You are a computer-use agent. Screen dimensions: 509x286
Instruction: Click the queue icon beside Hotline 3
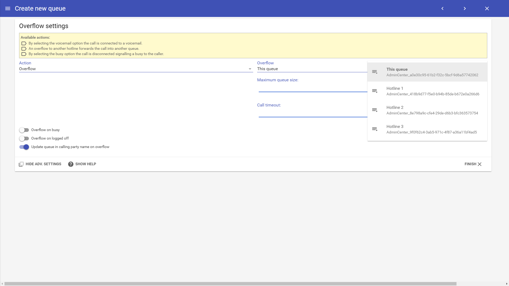point(375,129)
